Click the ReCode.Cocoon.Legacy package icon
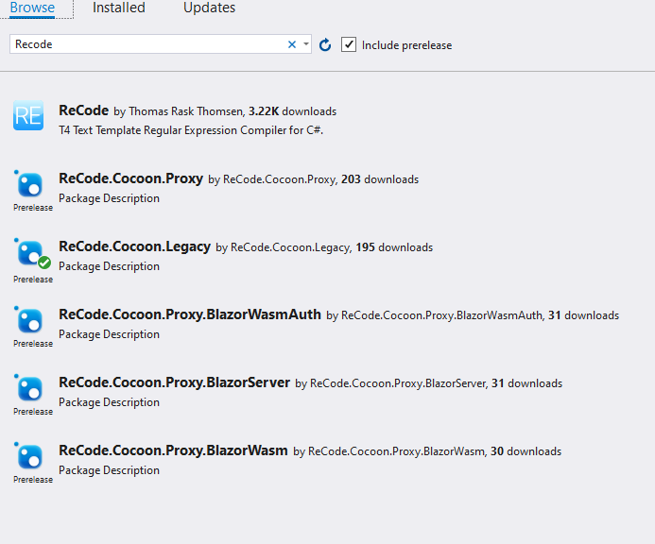 click(x=30, y=252)
